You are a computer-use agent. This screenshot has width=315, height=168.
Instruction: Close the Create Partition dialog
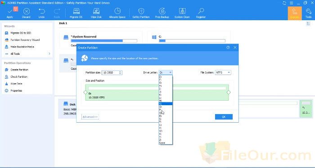click(x=235, y=48)
